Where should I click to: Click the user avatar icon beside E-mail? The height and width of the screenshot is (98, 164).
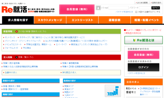coord(98,8)
